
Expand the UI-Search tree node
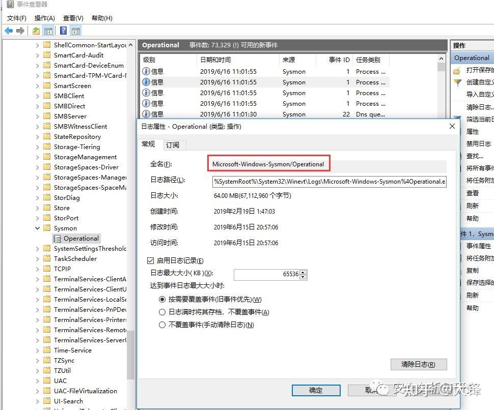coord(38,401)
